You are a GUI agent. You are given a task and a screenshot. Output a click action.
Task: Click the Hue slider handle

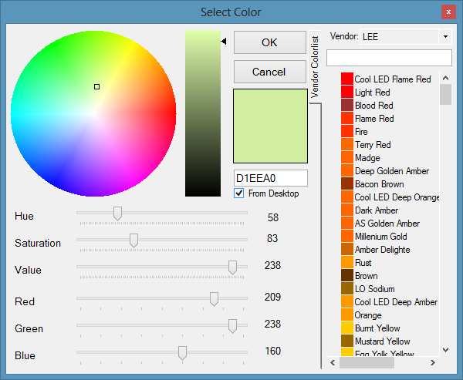[117, 213]
